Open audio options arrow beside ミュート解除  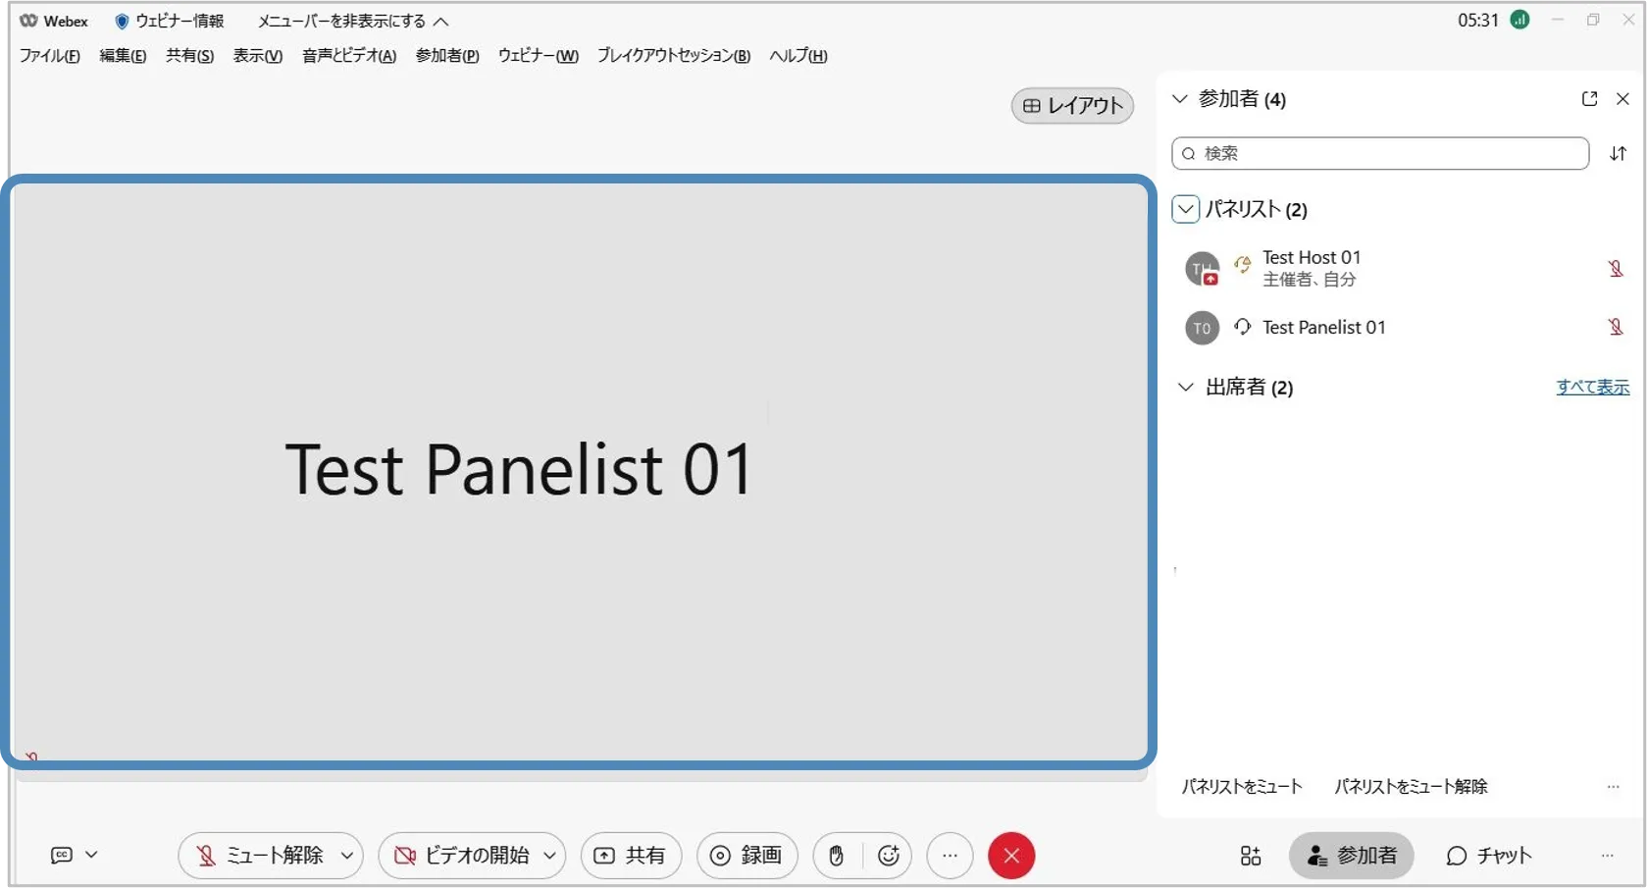[347, 856]
